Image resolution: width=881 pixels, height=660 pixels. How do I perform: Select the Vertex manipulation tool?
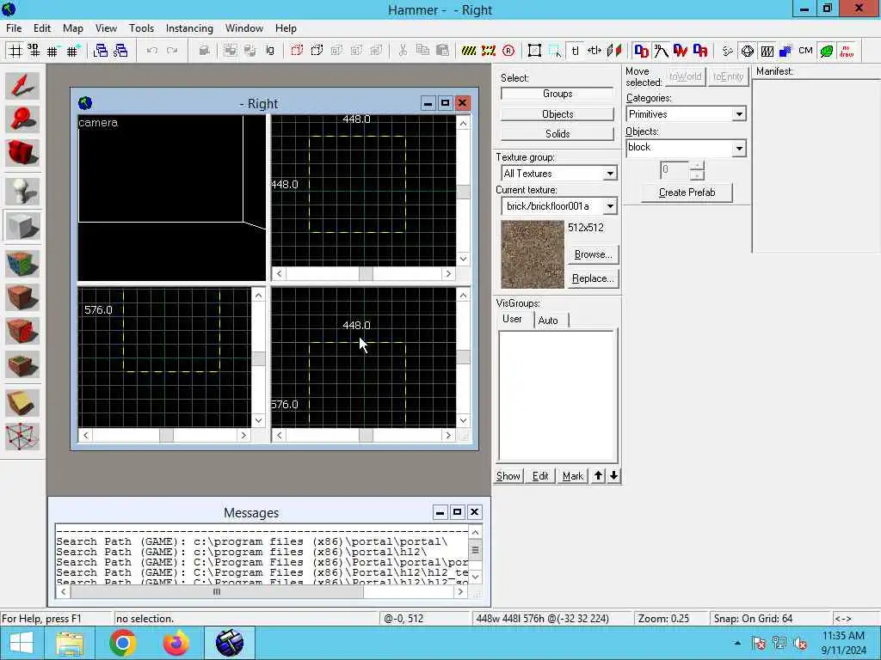[22, 437]
